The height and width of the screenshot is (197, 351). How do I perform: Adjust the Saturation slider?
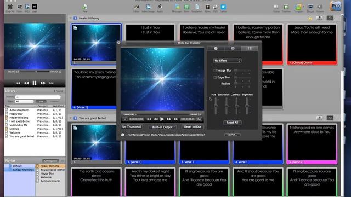(x=227, y=106)
